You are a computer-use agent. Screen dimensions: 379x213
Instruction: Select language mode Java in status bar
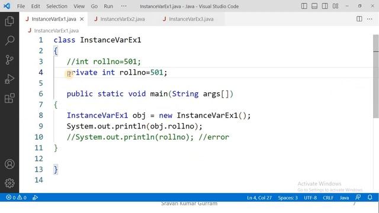click(x=344, y=198)
